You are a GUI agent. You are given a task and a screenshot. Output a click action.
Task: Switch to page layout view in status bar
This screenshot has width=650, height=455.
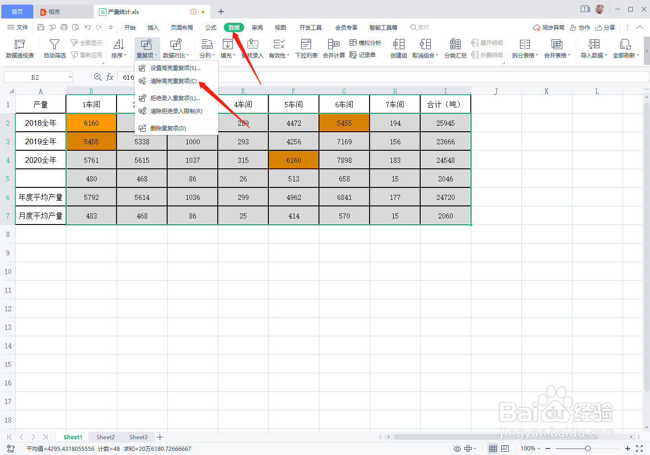pyautogui.click(x=505, y=449)
